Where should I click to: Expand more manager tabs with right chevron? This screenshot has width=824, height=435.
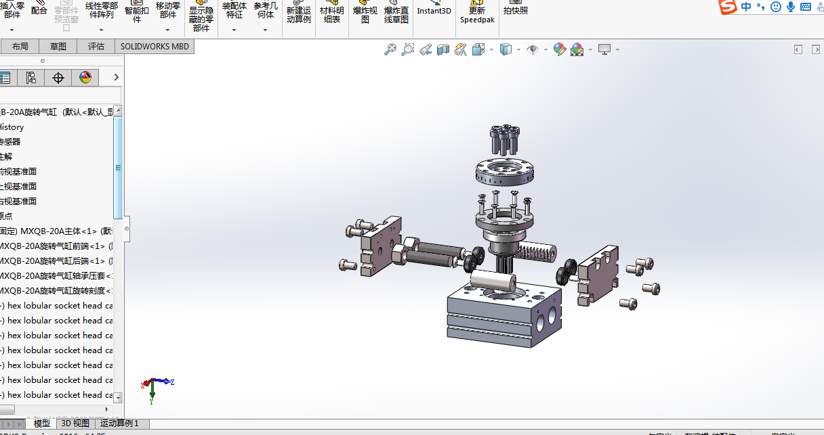pos(116,78)
